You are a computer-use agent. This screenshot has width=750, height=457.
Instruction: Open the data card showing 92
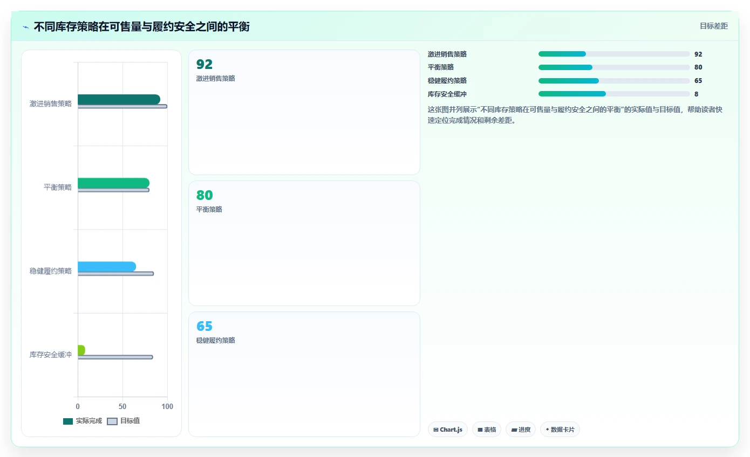coord(304,113)
